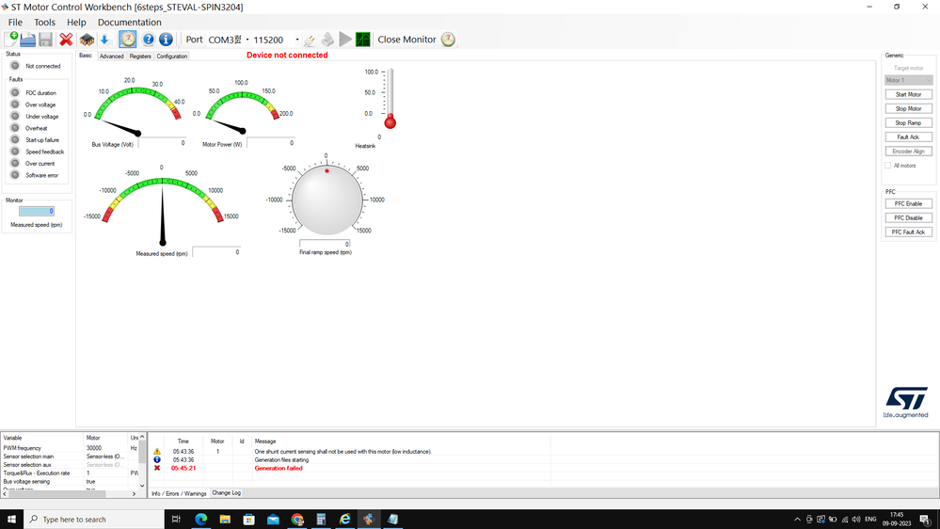Click the warning triangle icon in message log
The width and height of the screenshot is (940, 529).
tap(157, 452)
